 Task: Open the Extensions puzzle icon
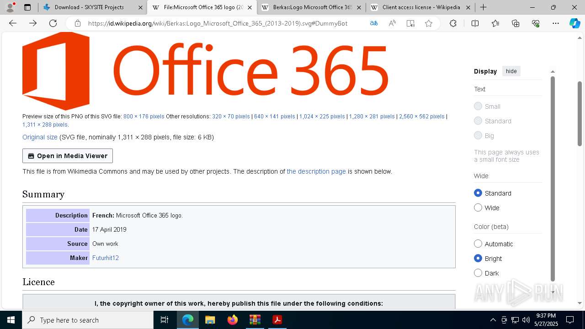pyautogui.click(x=453, y=23)
